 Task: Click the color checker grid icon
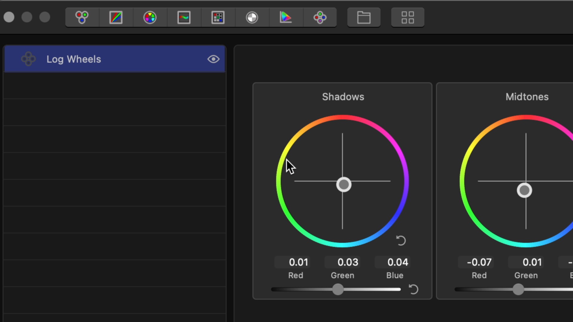[x=218, y=17]
